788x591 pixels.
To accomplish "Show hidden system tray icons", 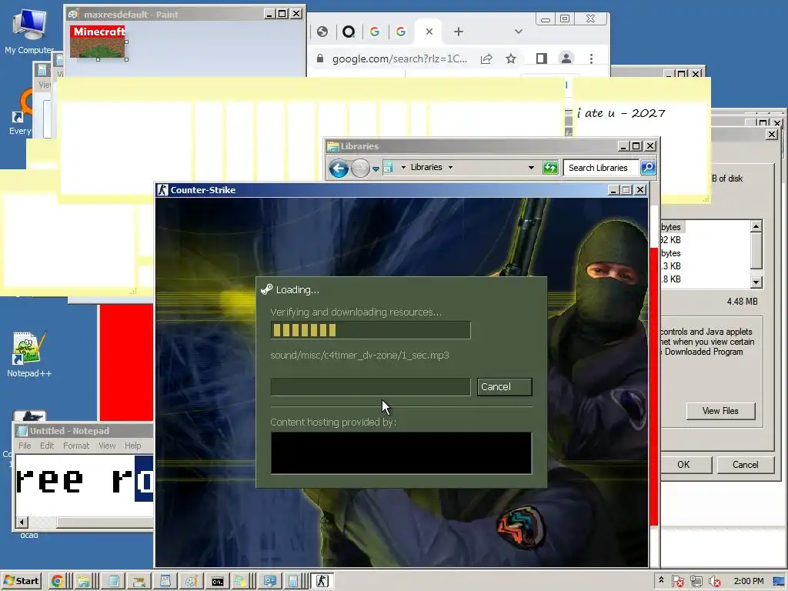I will (661, 580).
